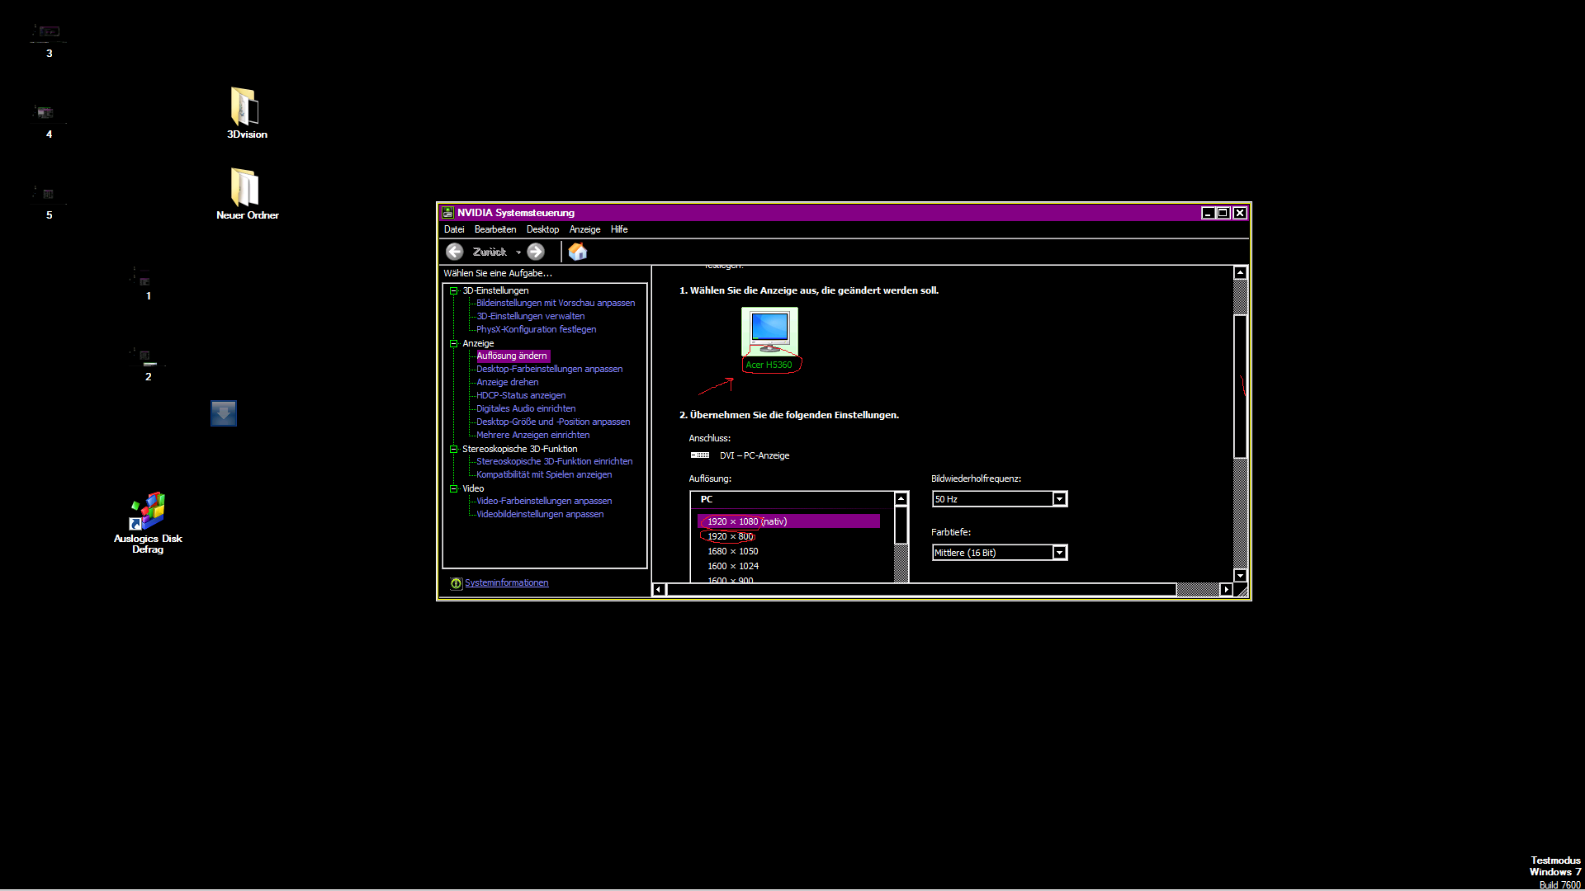
Task: Minimize the NVIDIA Systemsteuerung window
Action: point(1208,213)
